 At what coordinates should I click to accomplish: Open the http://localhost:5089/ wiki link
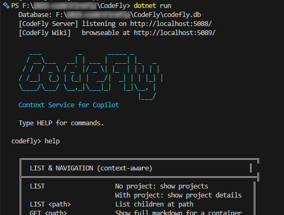[x=175, y=33]
